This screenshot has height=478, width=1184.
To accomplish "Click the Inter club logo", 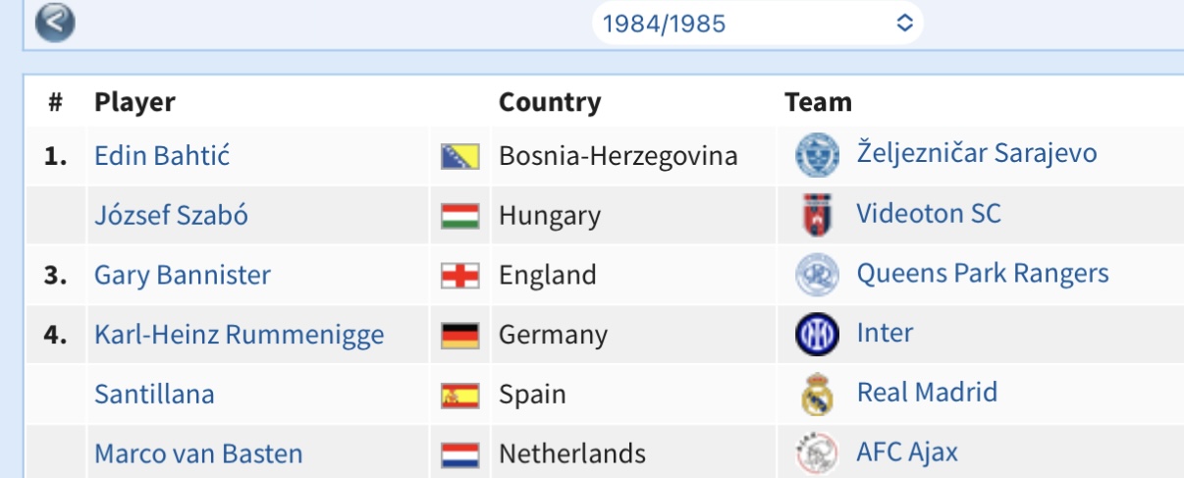I will [817, 335].
